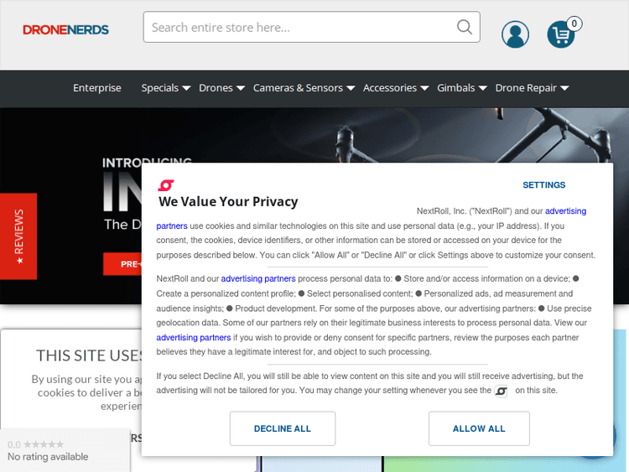This screenshot has height=472, width=629.
Task: Click the DroneNerds logo
Action: tap(65, 29)
